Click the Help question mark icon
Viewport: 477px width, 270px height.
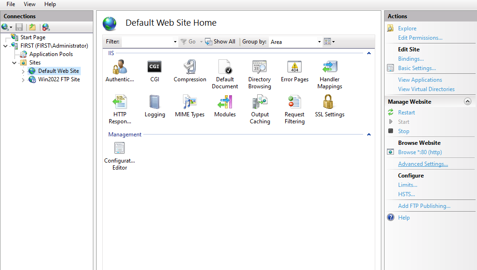coord(391,217)
